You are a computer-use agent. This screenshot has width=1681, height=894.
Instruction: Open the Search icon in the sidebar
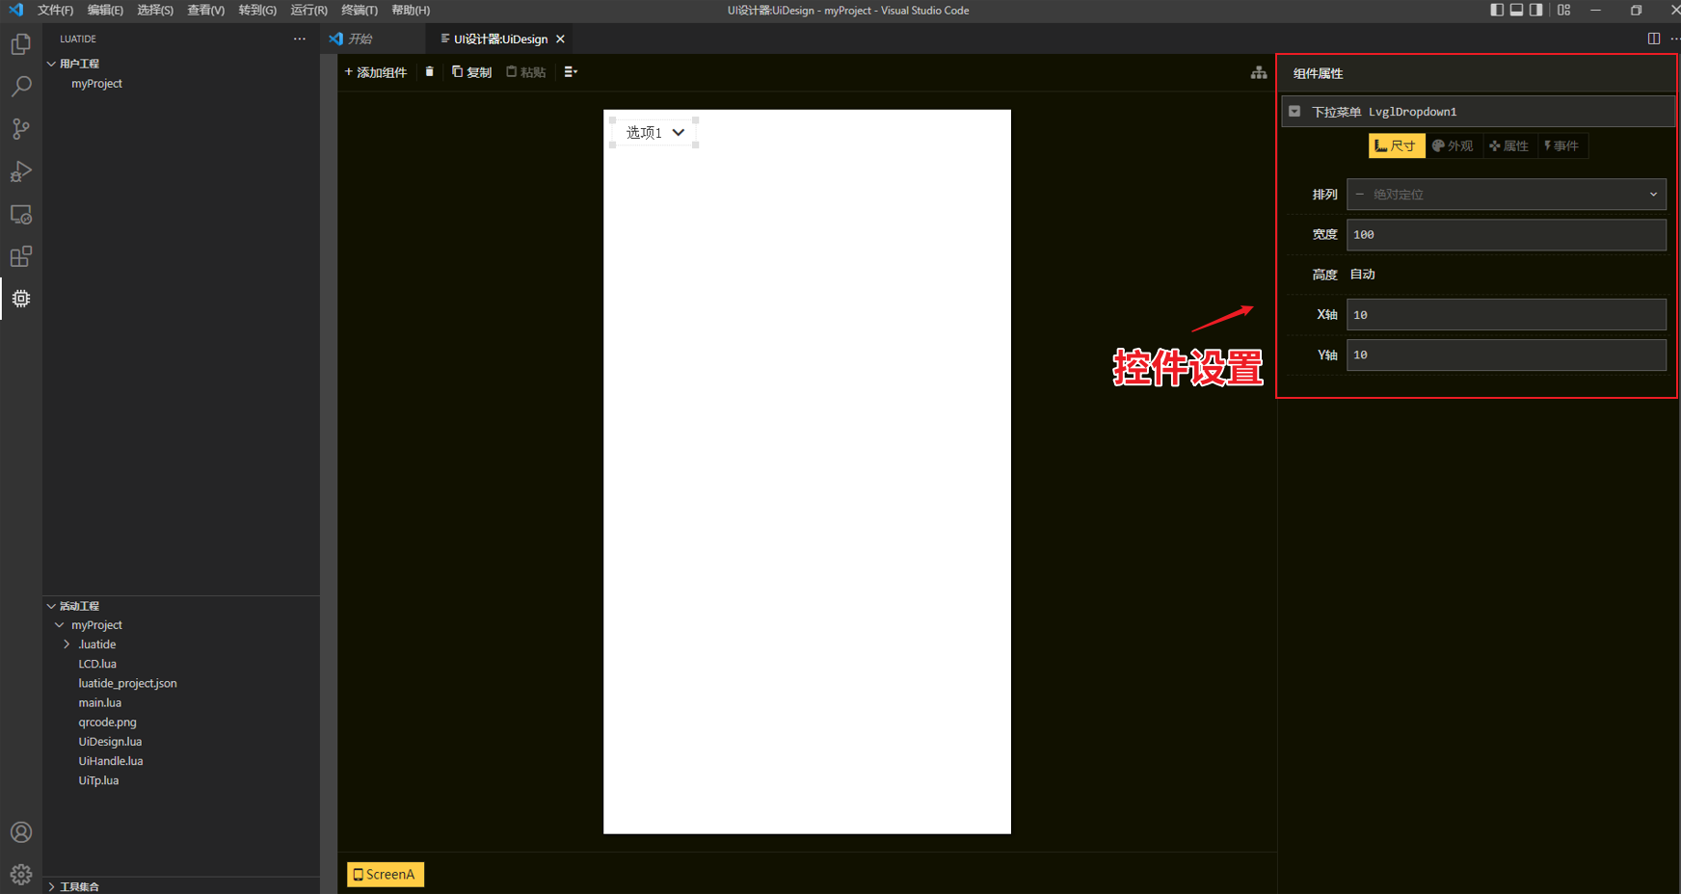click(x=21, y=86)
